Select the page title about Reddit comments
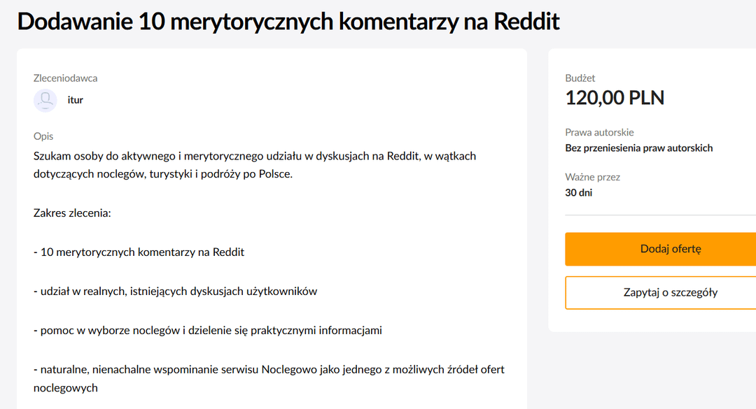 [288, 21]
